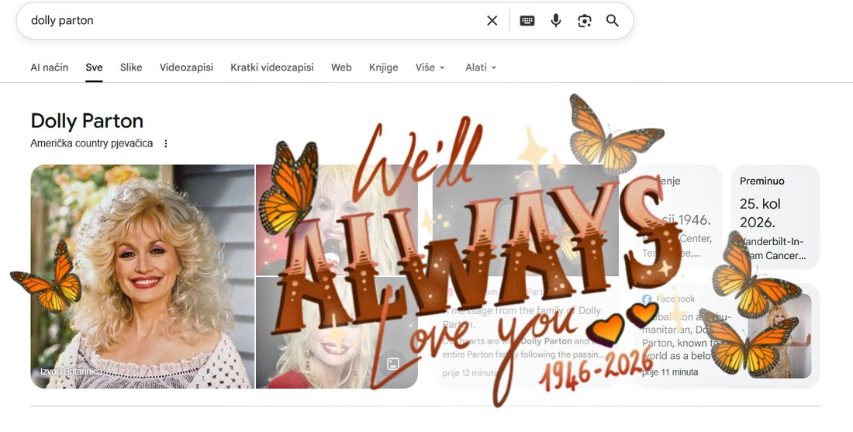
Task: Click the prije 12 minuta timestamp
Action: pyautogui.click(x=470, y=373)
